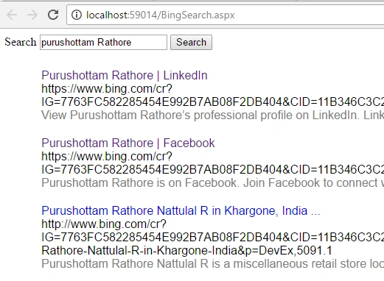Click the miscellaneous retail store snippet
Screen dimensions: 384x281
pyautogui.click(x=213, y=264)
